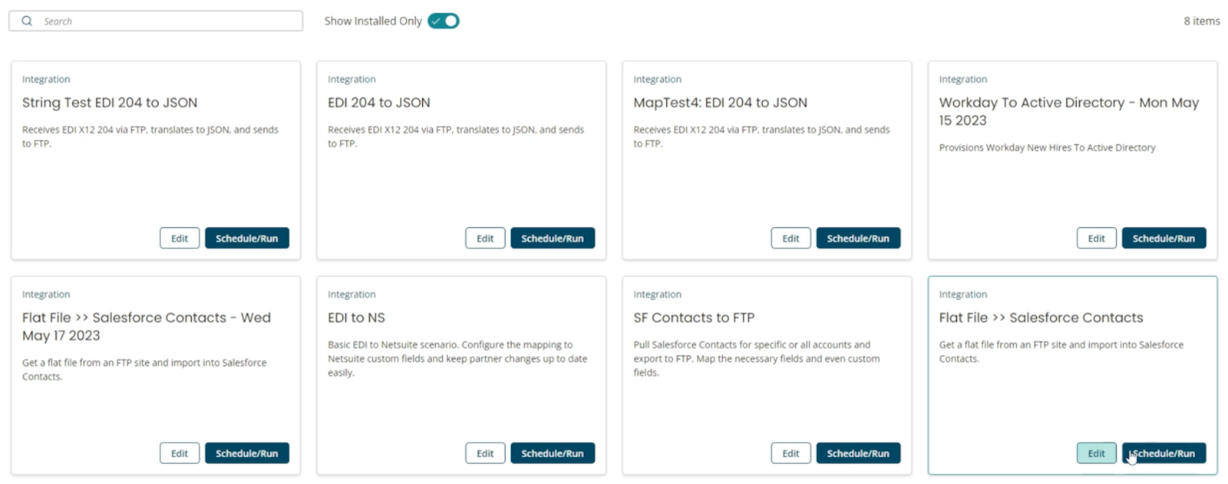Edit the EDI 204 to JSON integration
This screenshot has width=1228, height=484.
pos(485,239)
